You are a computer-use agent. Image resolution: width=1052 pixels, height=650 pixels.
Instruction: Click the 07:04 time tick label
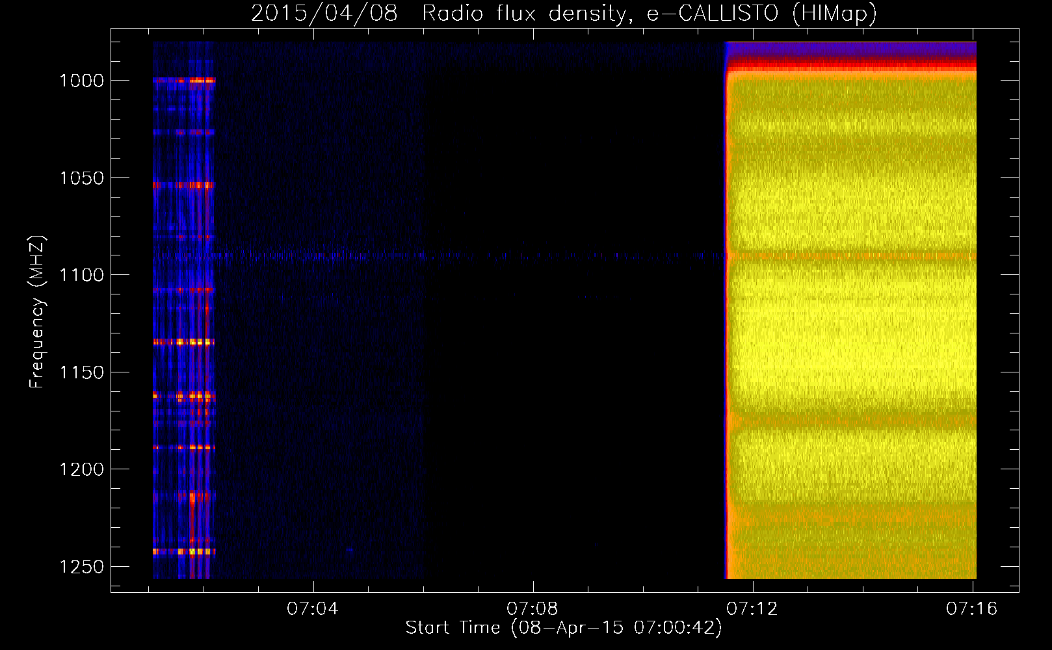pyautogui.click(x=313, y=609)
